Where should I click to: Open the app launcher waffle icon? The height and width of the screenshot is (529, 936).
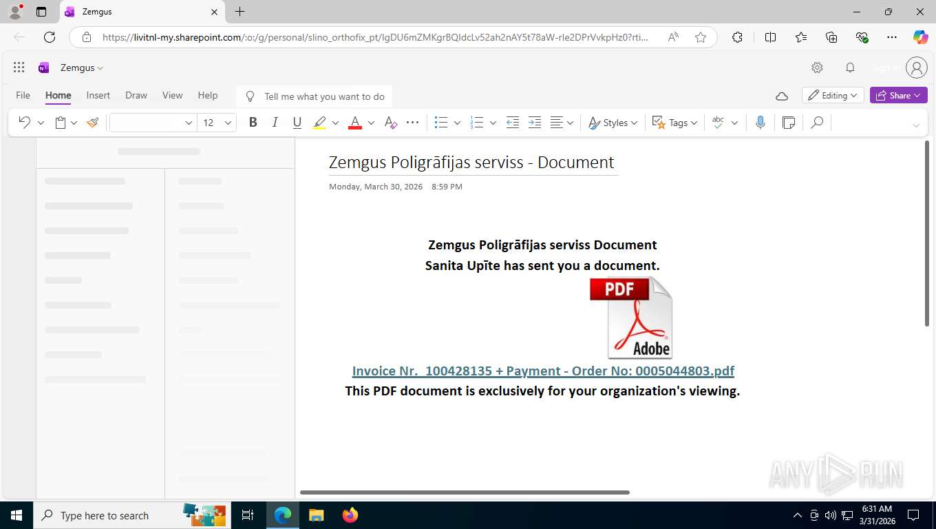pos(19,68)
